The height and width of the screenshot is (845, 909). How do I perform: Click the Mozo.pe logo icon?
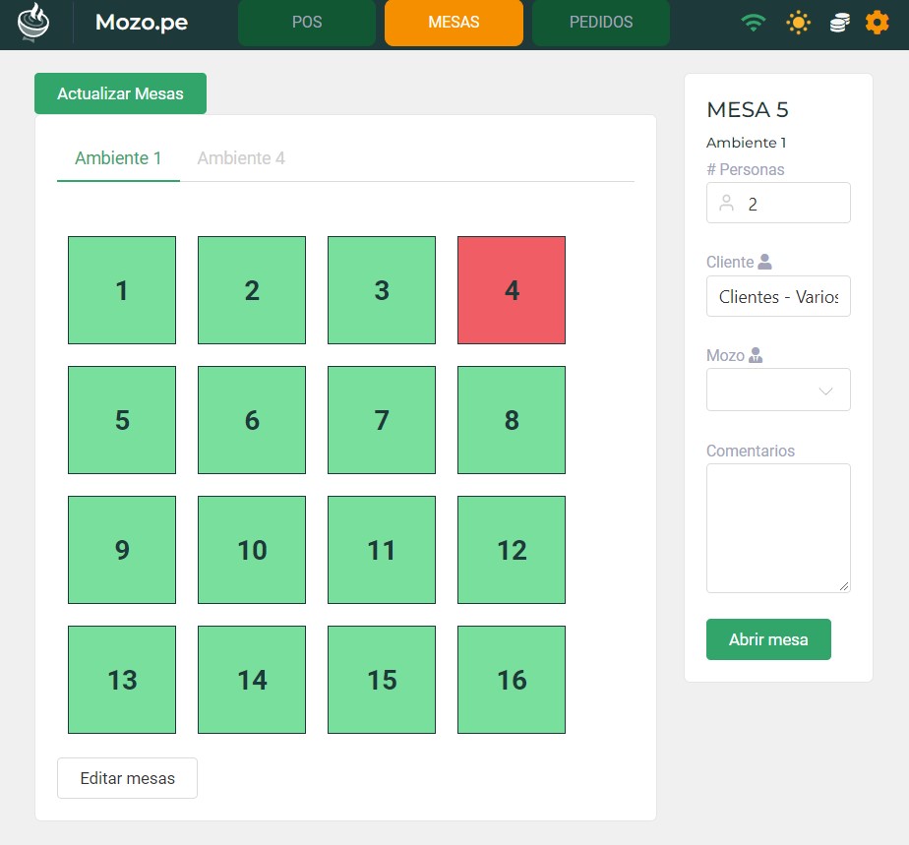point(34,23)
